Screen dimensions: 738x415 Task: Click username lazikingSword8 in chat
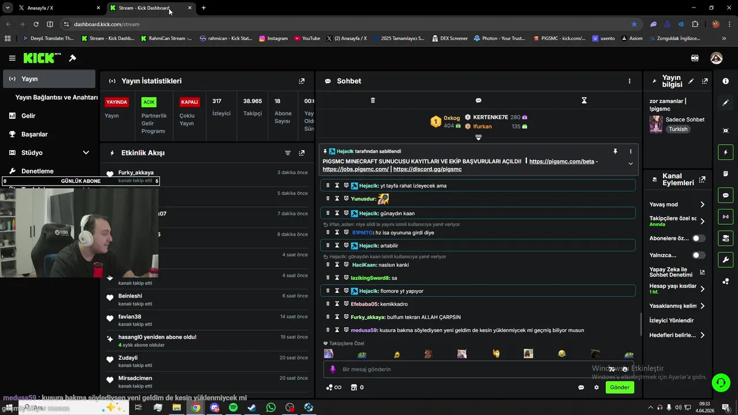(370, 278)
